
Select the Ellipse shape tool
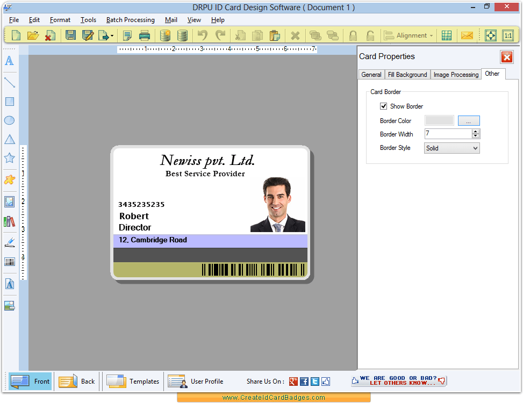[x=9, y=120]
